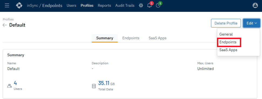Choose General from the Edit dropdown

pos(226,34)
